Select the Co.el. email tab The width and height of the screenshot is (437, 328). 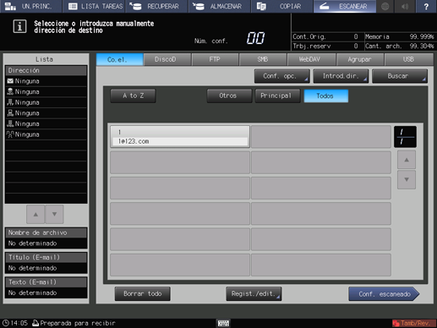click(x=119, y=59)
